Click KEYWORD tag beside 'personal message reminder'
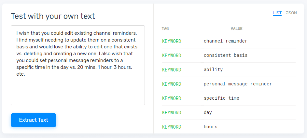Viewport: 307px width, 138px height. click(172, 84)
